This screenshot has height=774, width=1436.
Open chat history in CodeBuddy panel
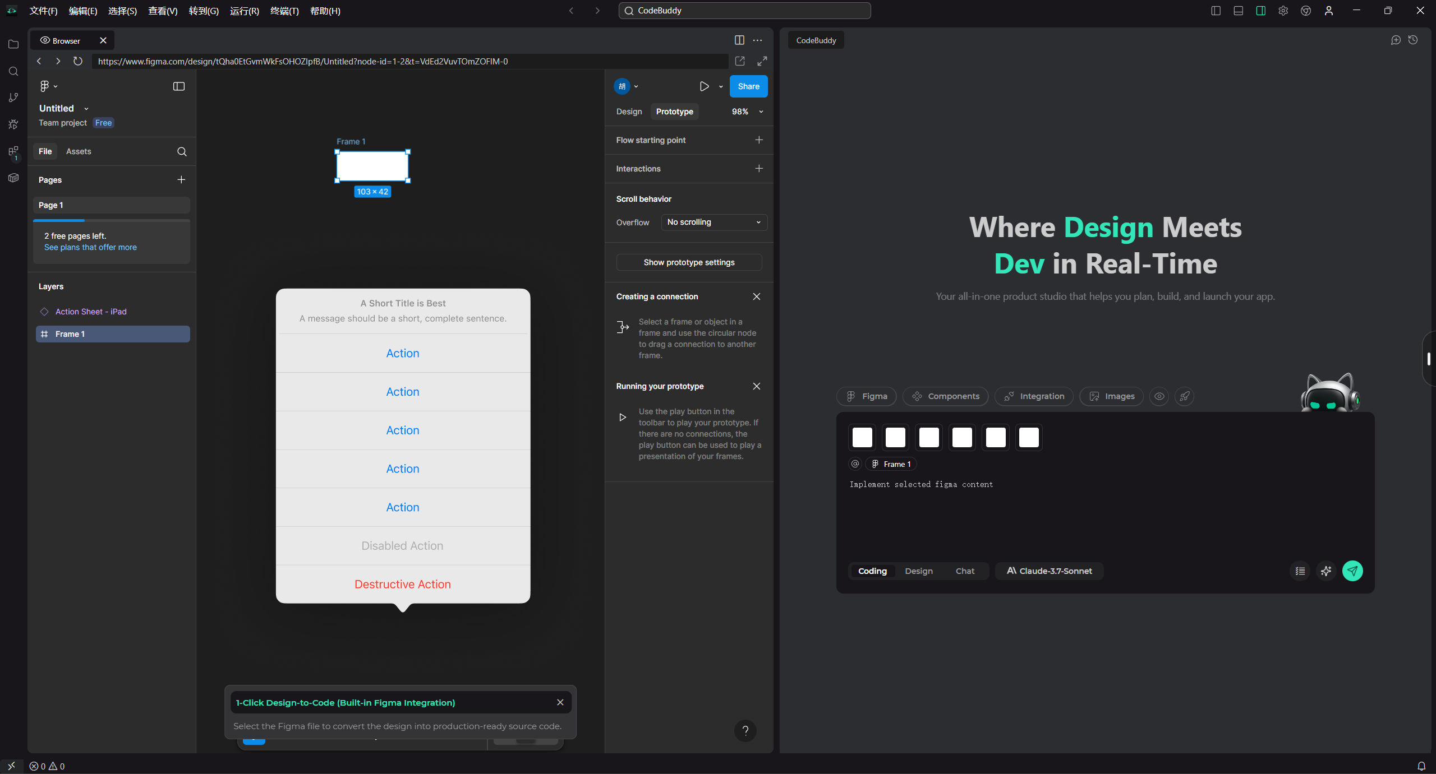(1413, 40)
